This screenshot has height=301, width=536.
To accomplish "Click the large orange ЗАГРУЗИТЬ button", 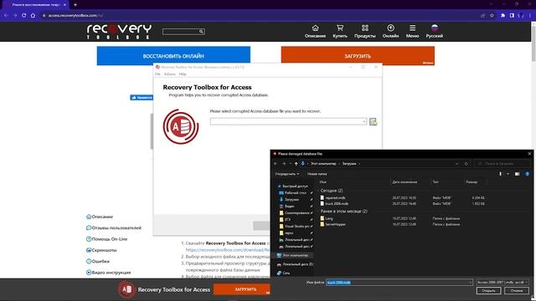I will click(358, 56).
